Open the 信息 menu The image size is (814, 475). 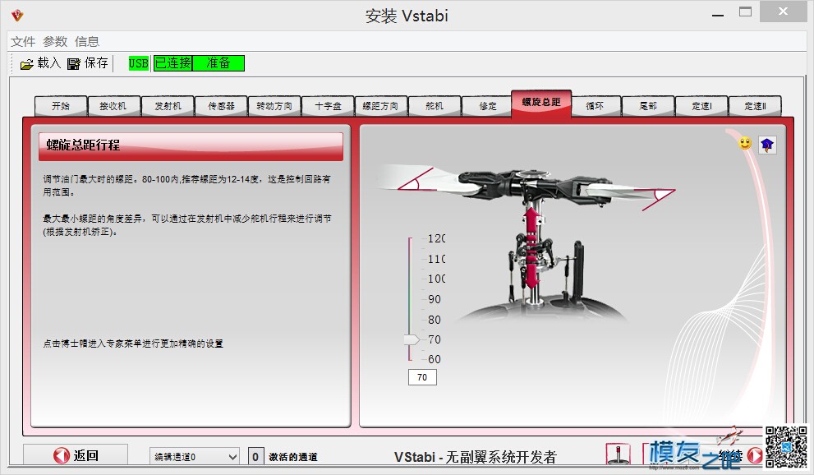coord(87,42)
